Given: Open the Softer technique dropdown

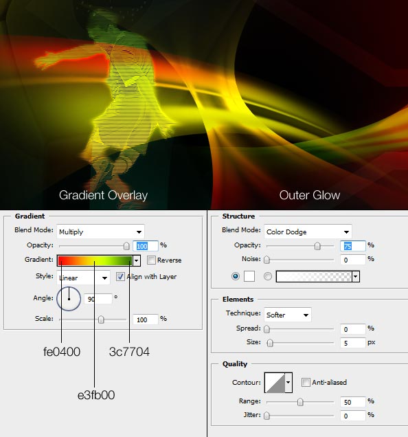Looking at the screenshot, I should (x=288, y=315).
